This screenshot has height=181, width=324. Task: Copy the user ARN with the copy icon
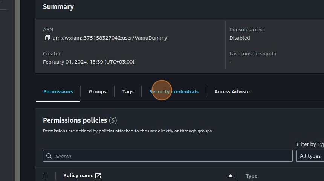[47, 38]
